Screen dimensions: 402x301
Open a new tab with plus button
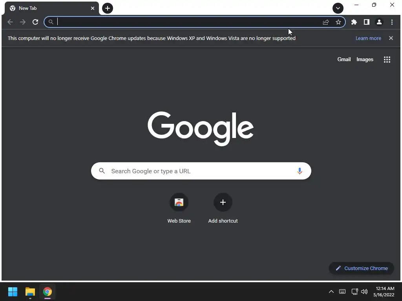(x=108, y=8)
